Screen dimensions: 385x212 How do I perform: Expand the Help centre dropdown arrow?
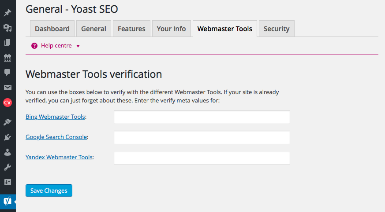coord(78,46)
